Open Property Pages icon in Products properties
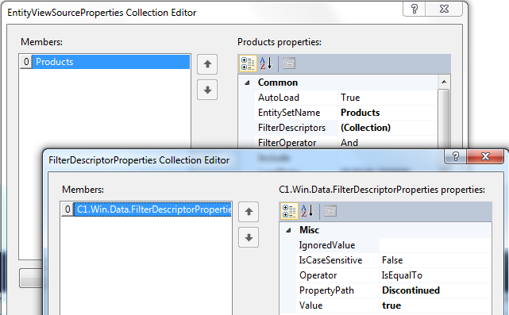 (x=289, y=63)
